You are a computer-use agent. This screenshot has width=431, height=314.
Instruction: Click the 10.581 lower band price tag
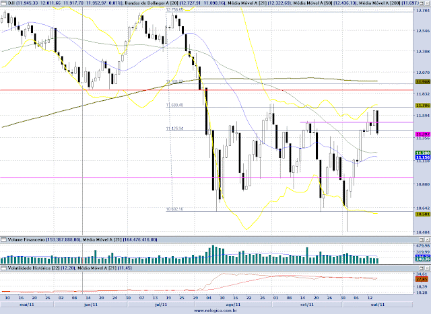[x=423, y=214]
